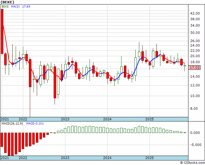Screen dimensions: 205x165
Task: Click the 2022 label on price chart axis
Action: pos(23,119)
